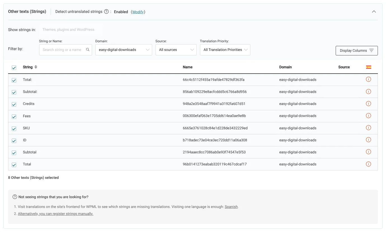Open the Spanish frontend link

231,207
